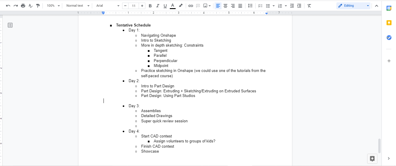Image resolution: width=396 pixels, height=166 pixels.
Task: Toggle italic formatting
Action: pos(158,6)
